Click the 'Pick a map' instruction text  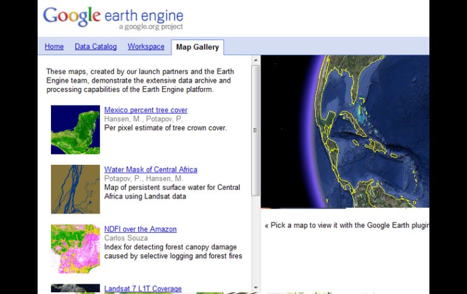click(x=347, y=226)
